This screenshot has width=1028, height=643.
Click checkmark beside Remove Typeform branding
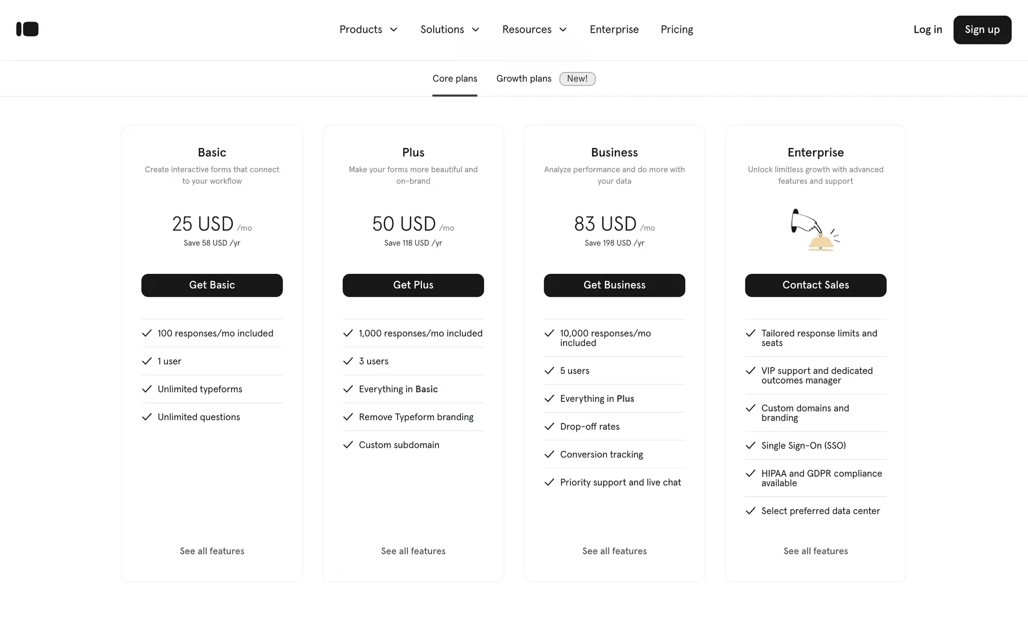click(x=348, y=417)
